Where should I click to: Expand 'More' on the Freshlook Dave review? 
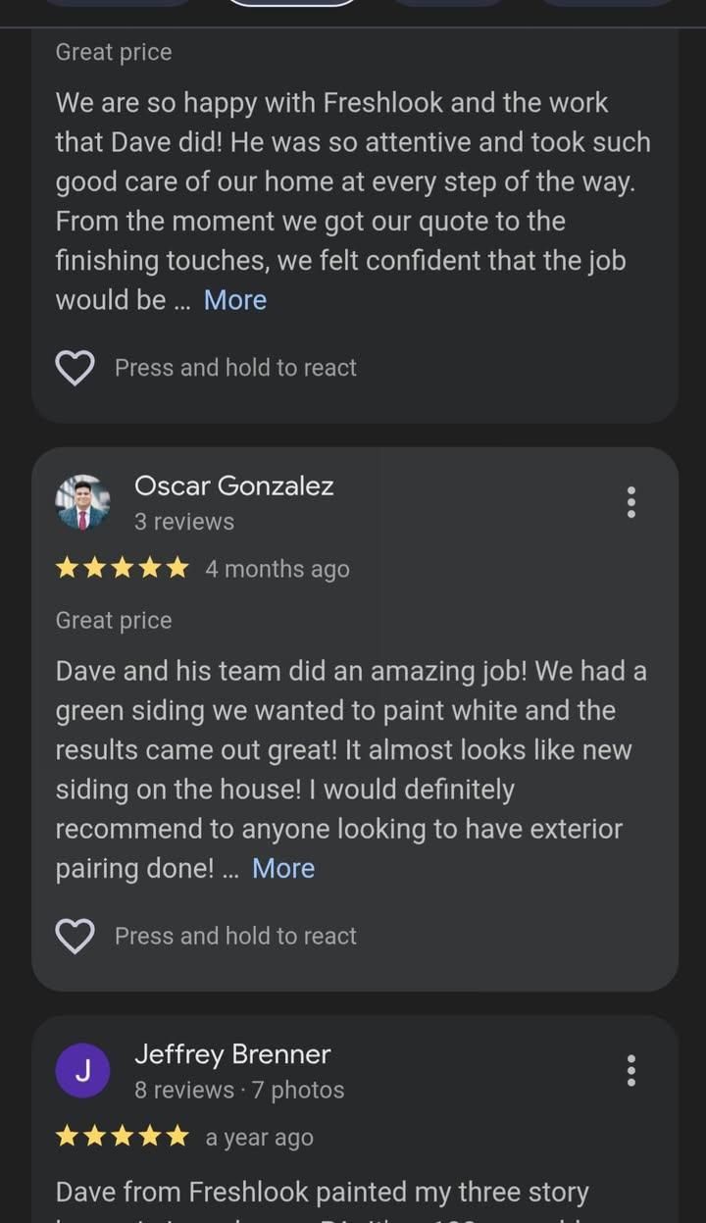click(x=235, y=300)
